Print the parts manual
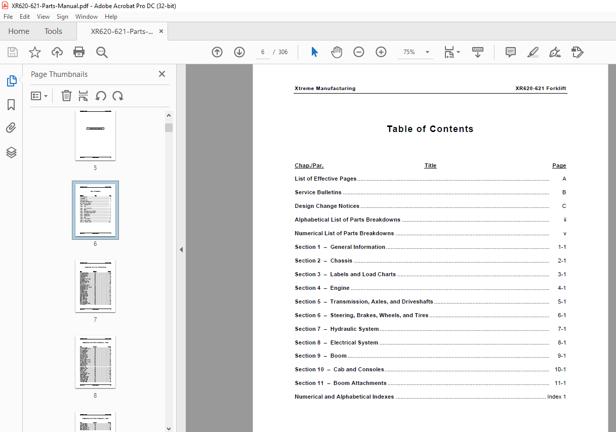This screenshot has width=616, height=432. [x=79, y=52]
